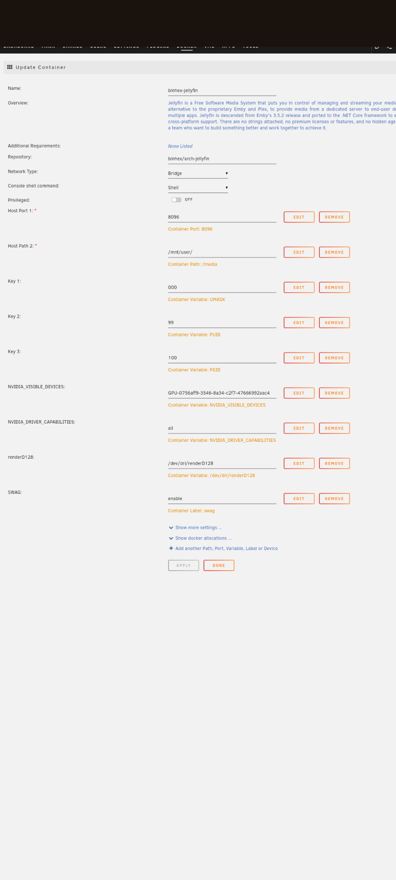The width and height of the screenshot is (396, 880).
Task: Edit the NVIDIA_VISIBLE_DEVICES variable
Action: click(299, 393)
